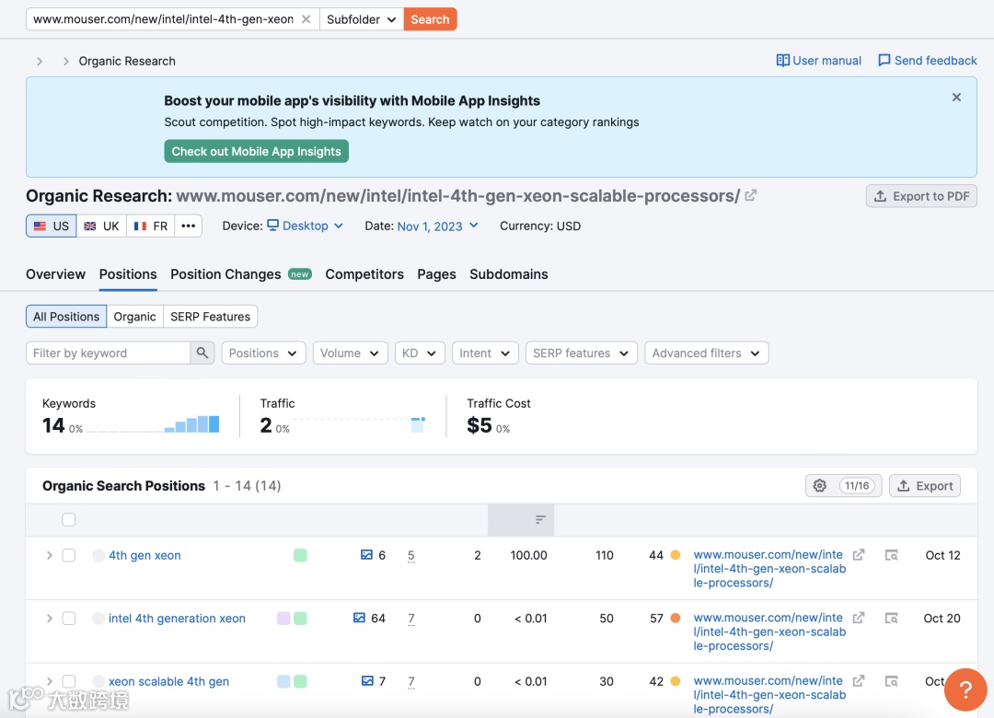994x718 pixels.
Task: Expand the 4th gen xeon row
Action: click(50, 555)
